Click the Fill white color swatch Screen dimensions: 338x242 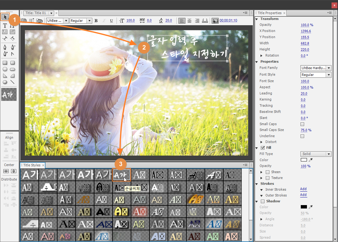(304, 160)
